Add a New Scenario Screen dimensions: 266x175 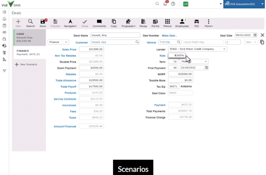coord(26,65)
